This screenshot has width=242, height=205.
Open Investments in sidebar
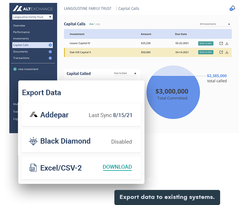coord(21,38)
